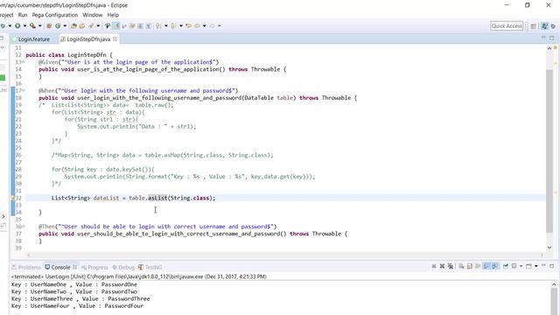Click the Back navigation arrow icon
The width and height of the screenshot is (560, 315).
pyautogui.click(x=197, y=25)
